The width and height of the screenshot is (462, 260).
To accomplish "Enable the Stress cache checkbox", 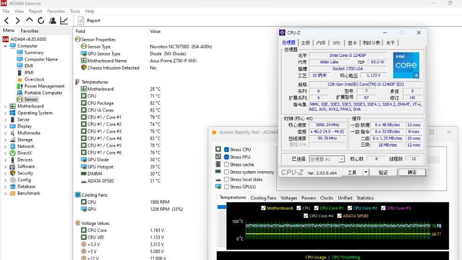I will coord(227,164).
